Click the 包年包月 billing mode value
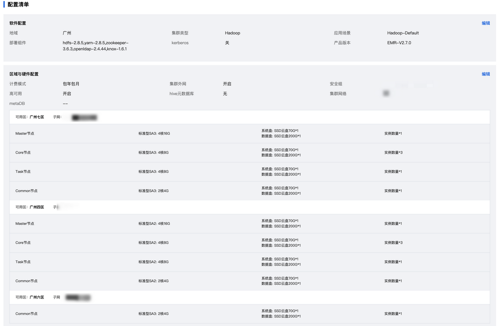 pyautogui.click(x=71, y=84)
